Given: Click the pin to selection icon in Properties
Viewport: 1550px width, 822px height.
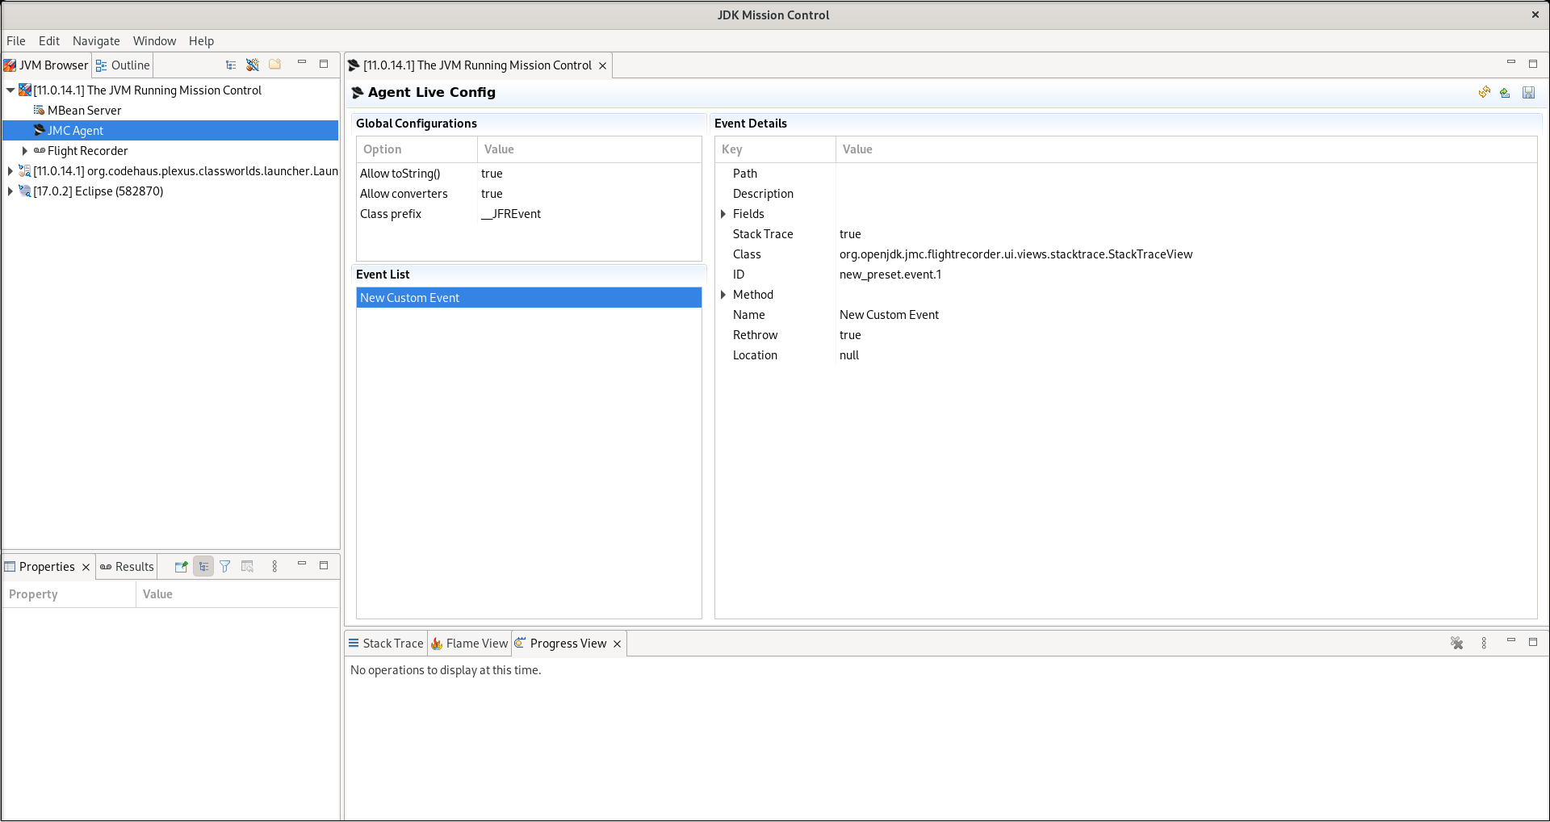Looking at the screenshot, I should coord(181,567).
